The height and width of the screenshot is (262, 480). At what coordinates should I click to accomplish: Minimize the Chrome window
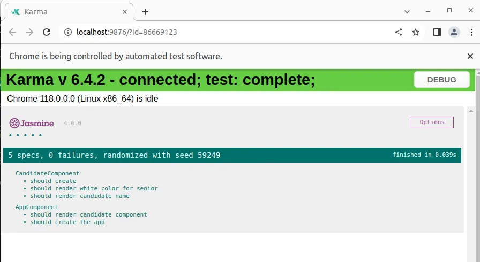pyautogui.click(x=428, y=11)
